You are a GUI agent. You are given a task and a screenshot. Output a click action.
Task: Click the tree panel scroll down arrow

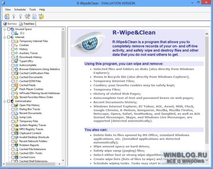(x=63, y=160)
